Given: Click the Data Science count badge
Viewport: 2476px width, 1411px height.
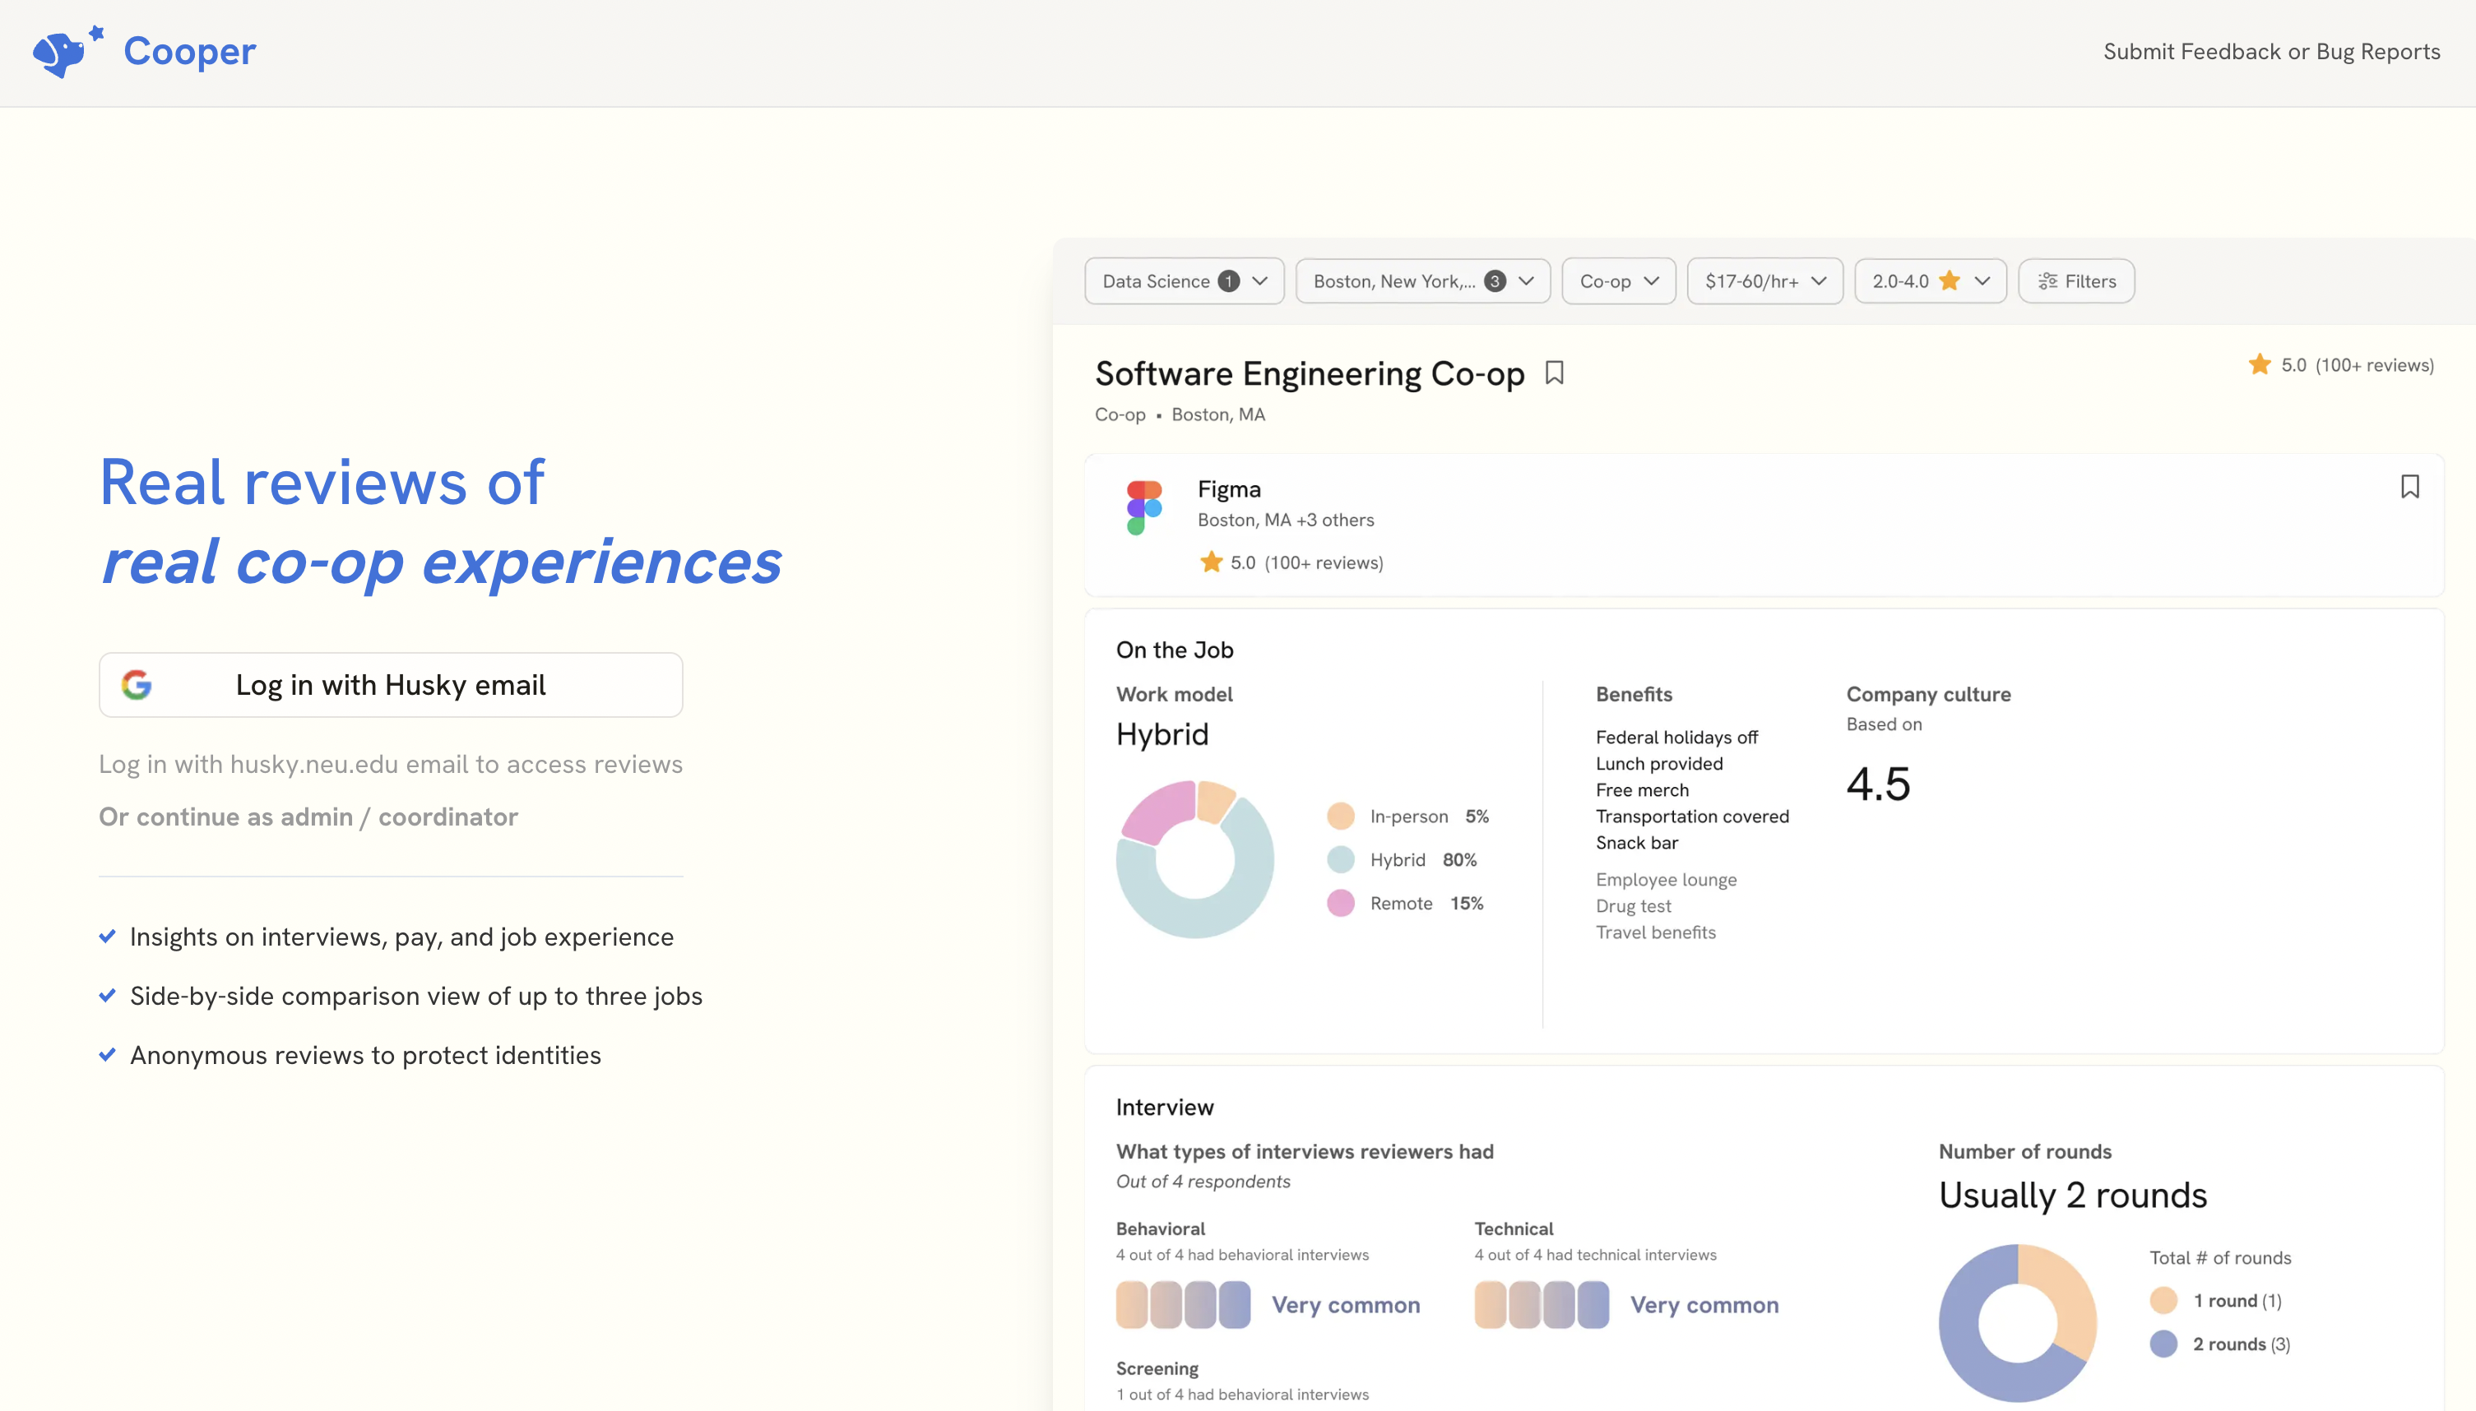Looking at the screenshot, I should point(1228,281).
